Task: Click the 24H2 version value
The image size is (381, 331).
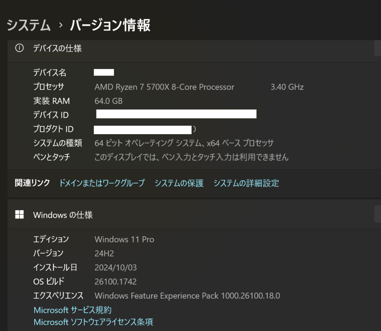Action: [104, 253]
